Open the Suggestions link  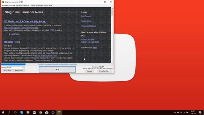(86, 21)
